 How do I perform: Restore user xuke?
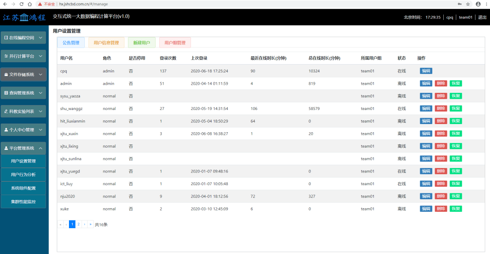456,208
